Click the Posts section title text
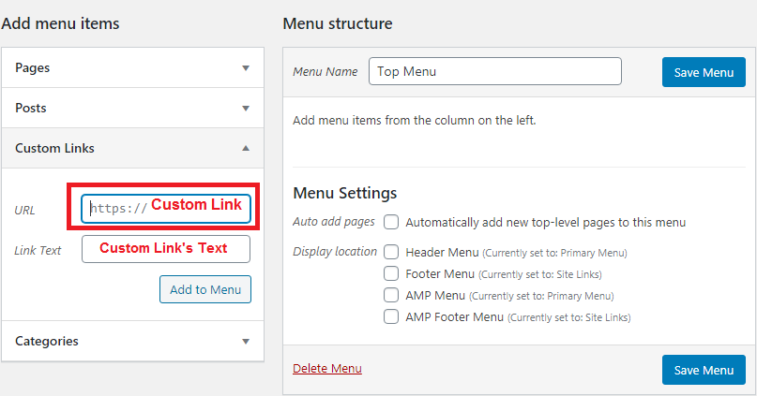This screenshot has width=757, height=396. [x=30, y=108]
